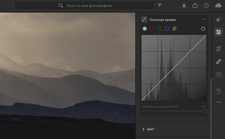Select the Crop and rotate tool

pos(219,49)
